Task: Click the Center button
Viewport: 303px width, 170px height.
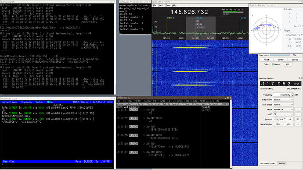Action: point(281,60)
